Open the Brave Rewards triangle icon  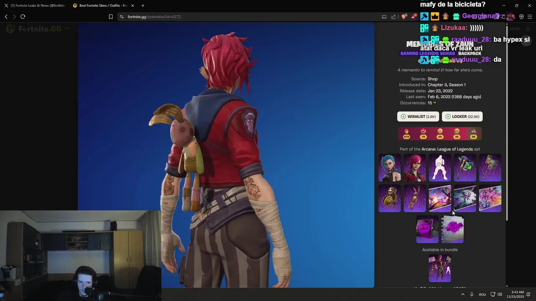414,17
